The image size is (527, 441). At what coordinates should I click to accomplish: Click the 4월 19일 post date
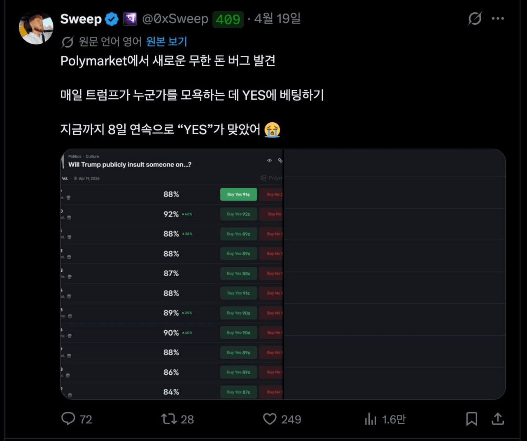click(x=277, y=19)
